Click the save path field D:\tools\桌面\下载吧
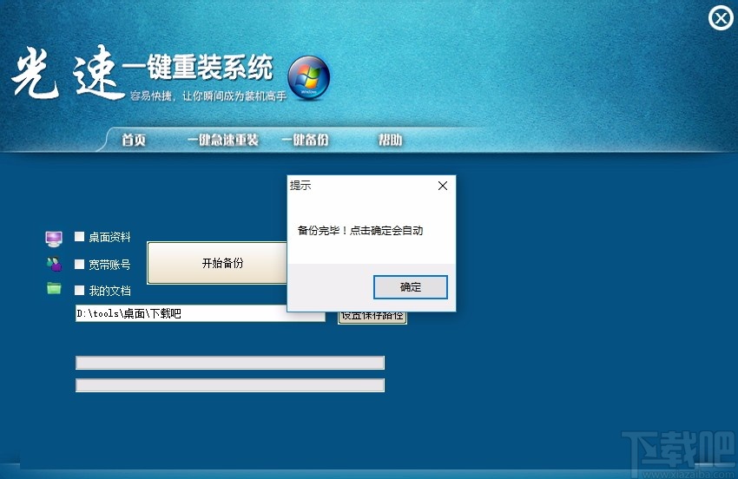 click(x=200, y=313)
